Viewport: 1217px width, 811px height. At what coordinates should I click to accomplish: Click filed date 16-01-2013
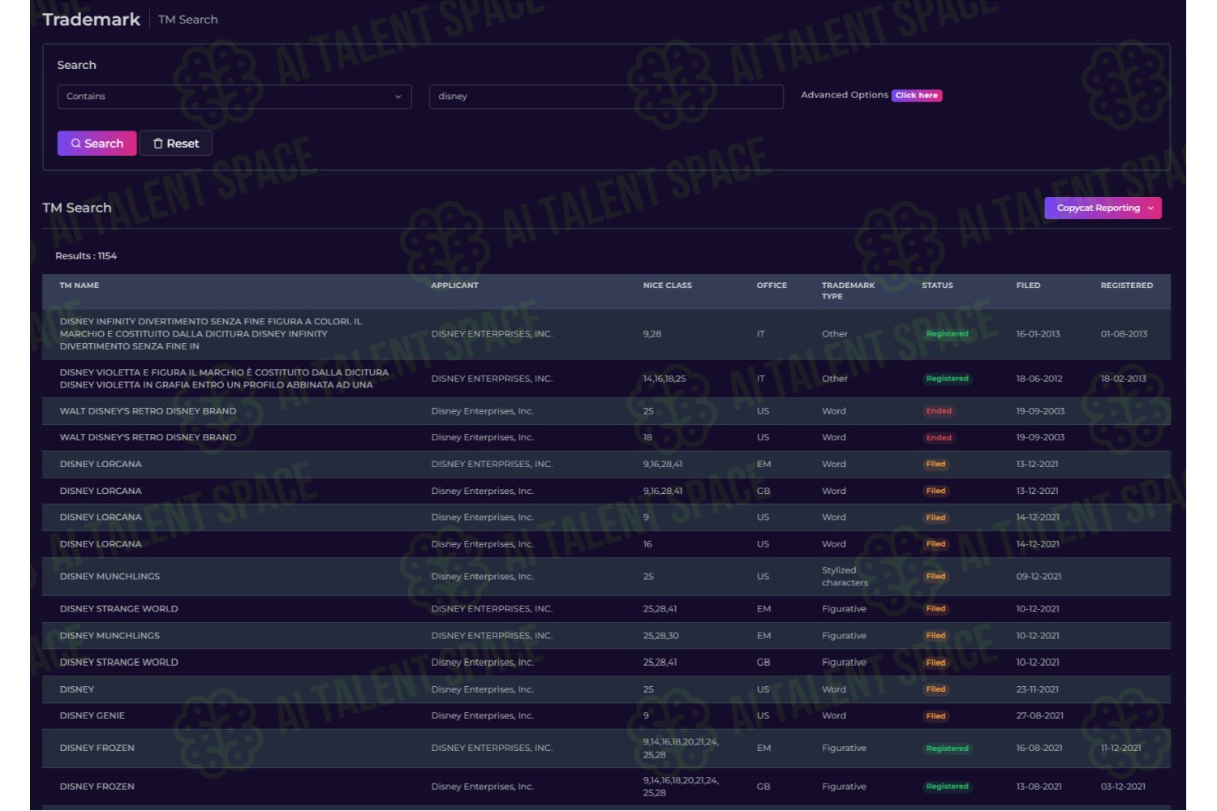coord(1038,334)
